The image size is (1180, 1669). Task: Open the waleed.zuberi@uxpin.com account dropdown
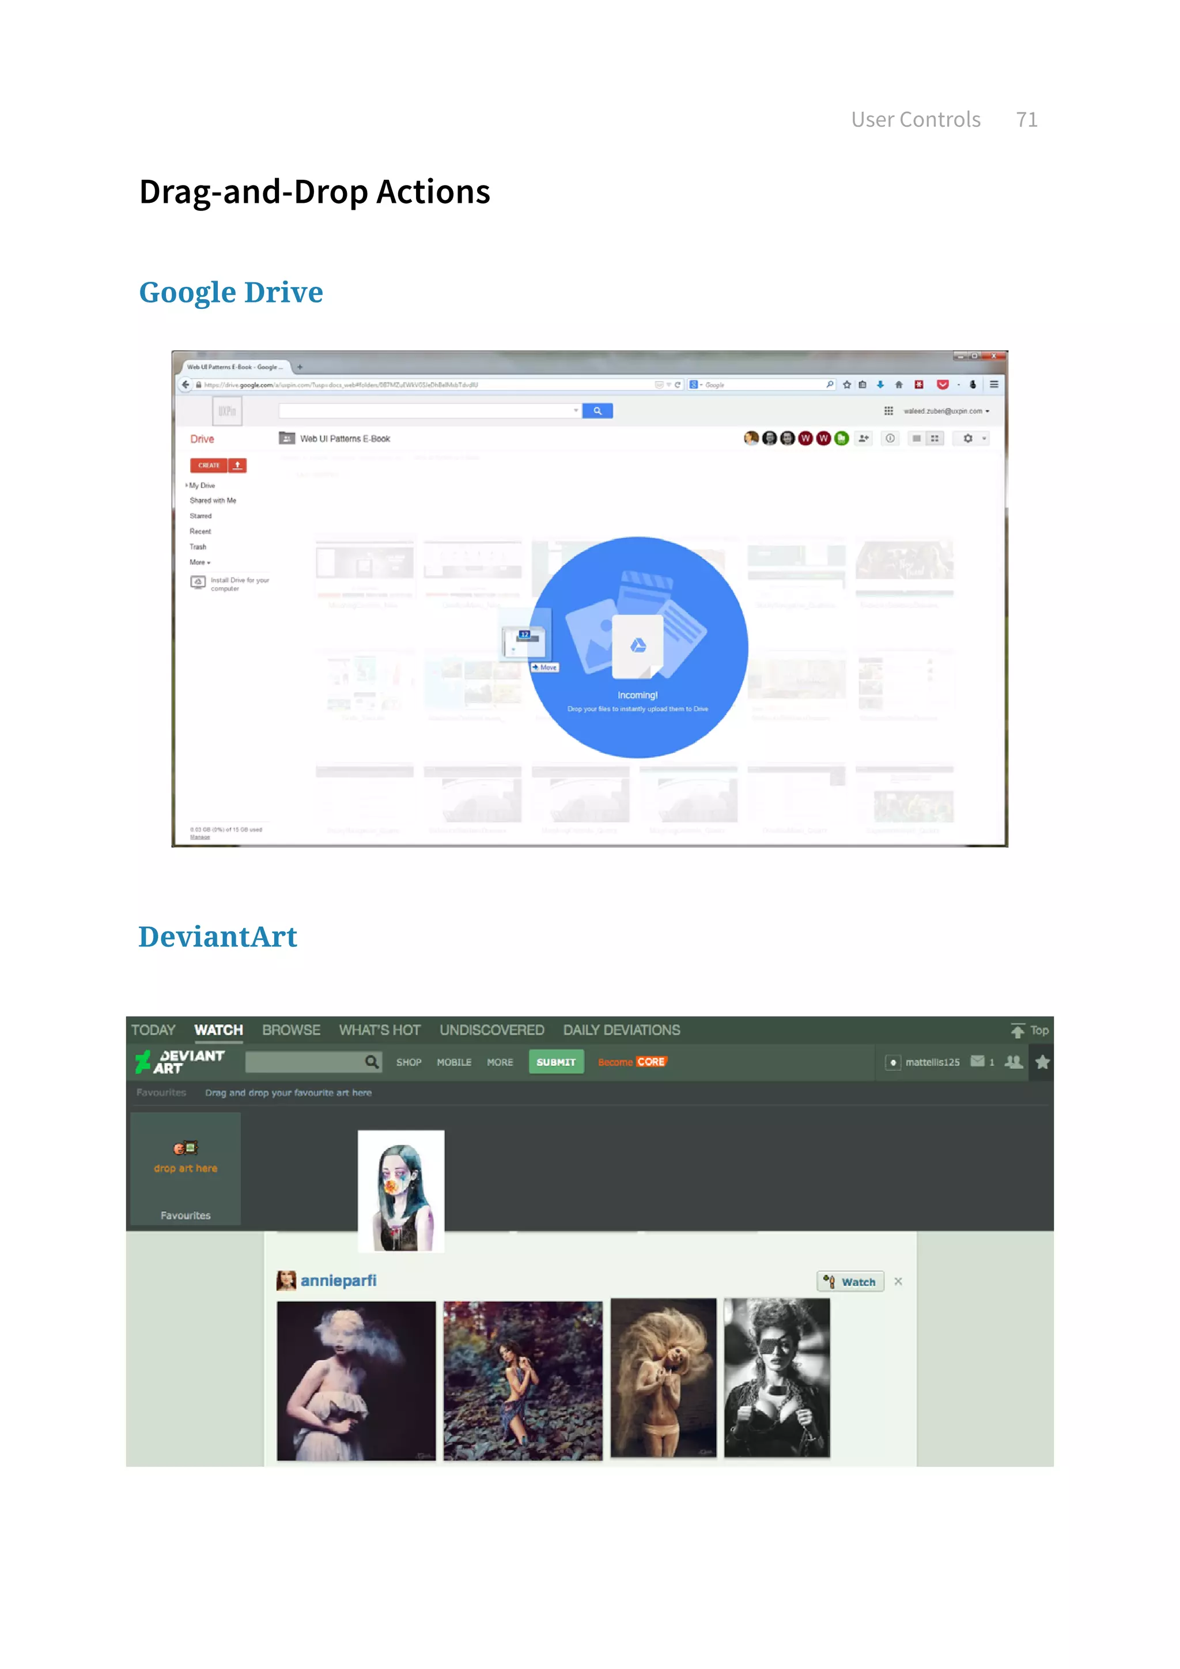[x=946, y=411]
